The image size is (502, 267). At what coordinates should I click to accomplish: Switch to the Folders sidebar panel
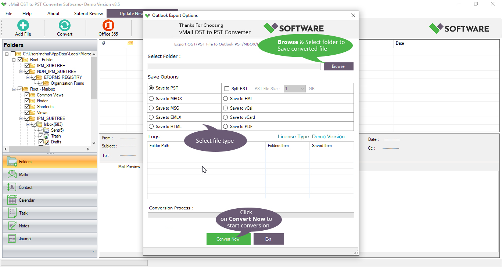[50, 162]
